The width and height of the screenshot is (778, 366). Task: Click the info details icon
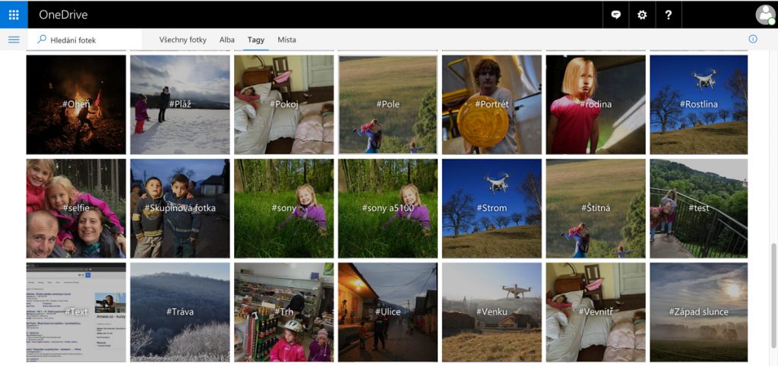coord(753,39)
